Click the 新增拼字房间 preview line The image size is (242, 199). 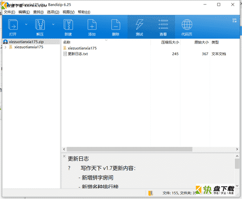tap(96, 178)
